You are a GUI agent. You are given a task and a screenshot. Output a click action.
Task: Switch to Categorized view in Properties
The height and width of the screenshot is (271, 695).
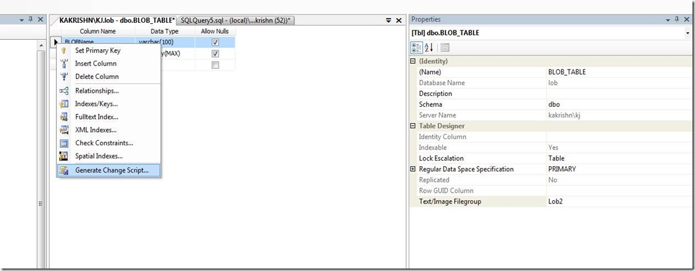(x=416, y=47)
